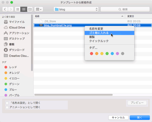
Task: Choose ゴミ箱に入れる from context menu
Action: (x=109, y=33)
